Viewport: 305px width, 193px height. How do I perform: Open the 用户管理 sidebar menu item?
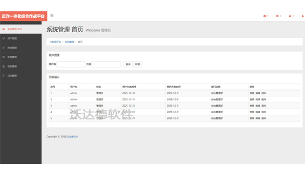pos(21,39)
